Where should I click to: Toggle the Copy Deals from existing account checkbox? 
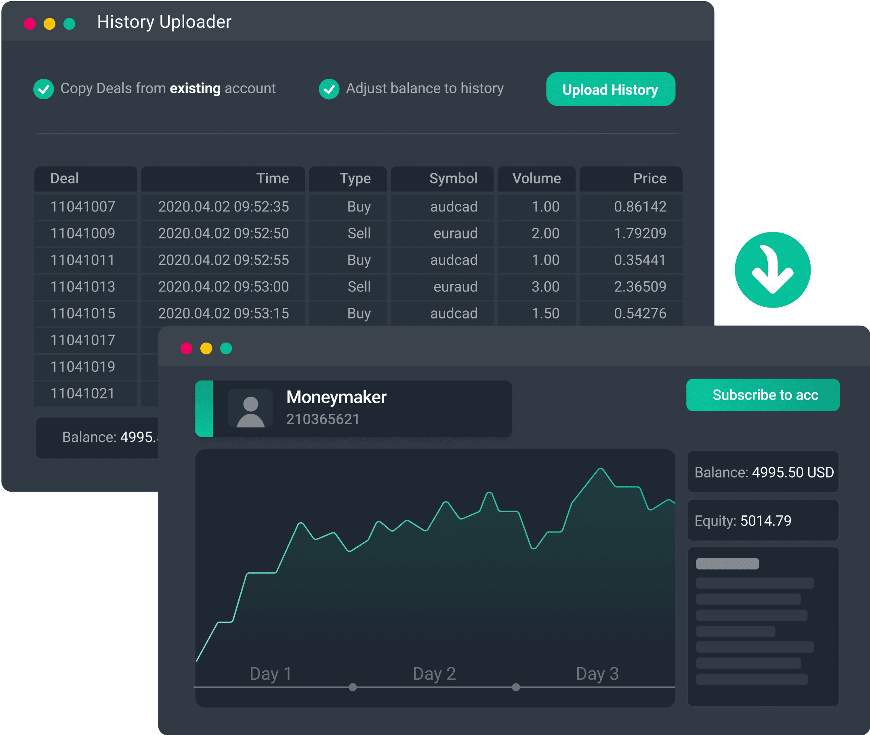tap(43, 89)
